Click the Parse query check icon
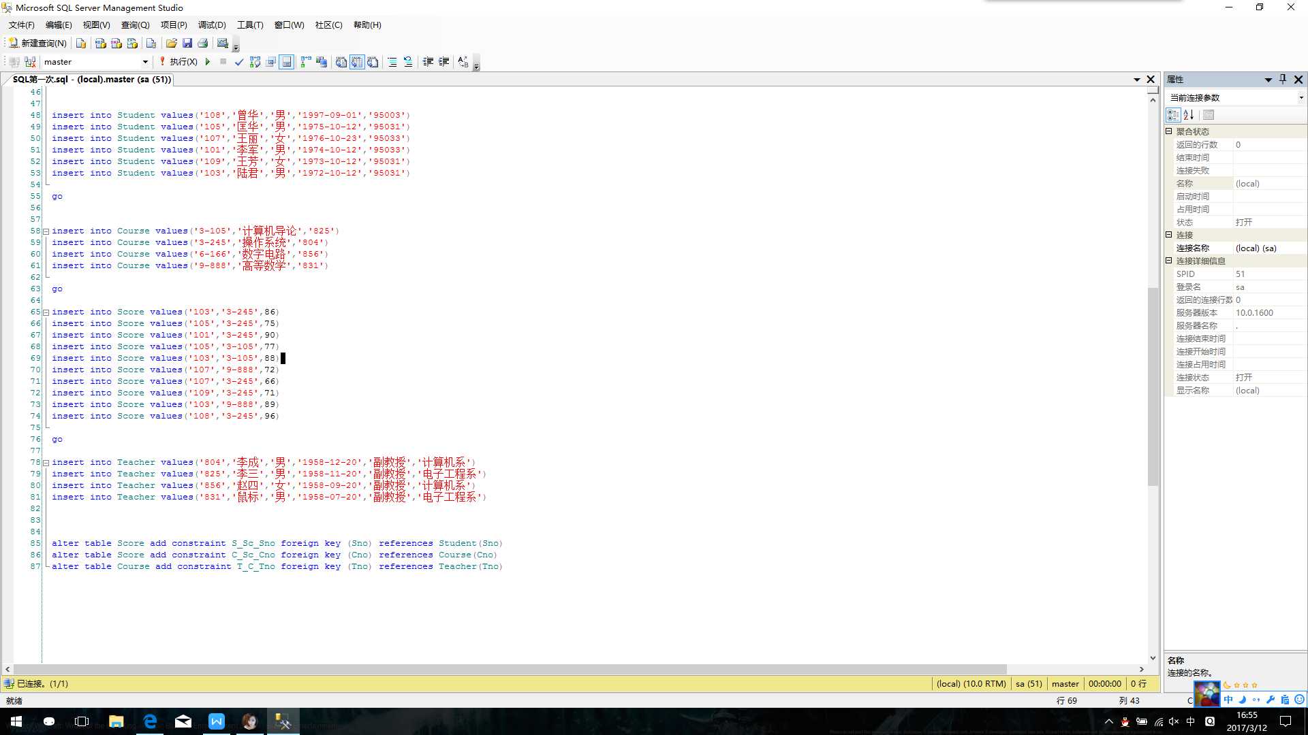This screenshot has width=1308, height=735. pos(238,61)
